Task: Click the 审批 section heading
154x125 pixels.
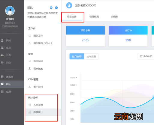Action: (x=31, y=54)
